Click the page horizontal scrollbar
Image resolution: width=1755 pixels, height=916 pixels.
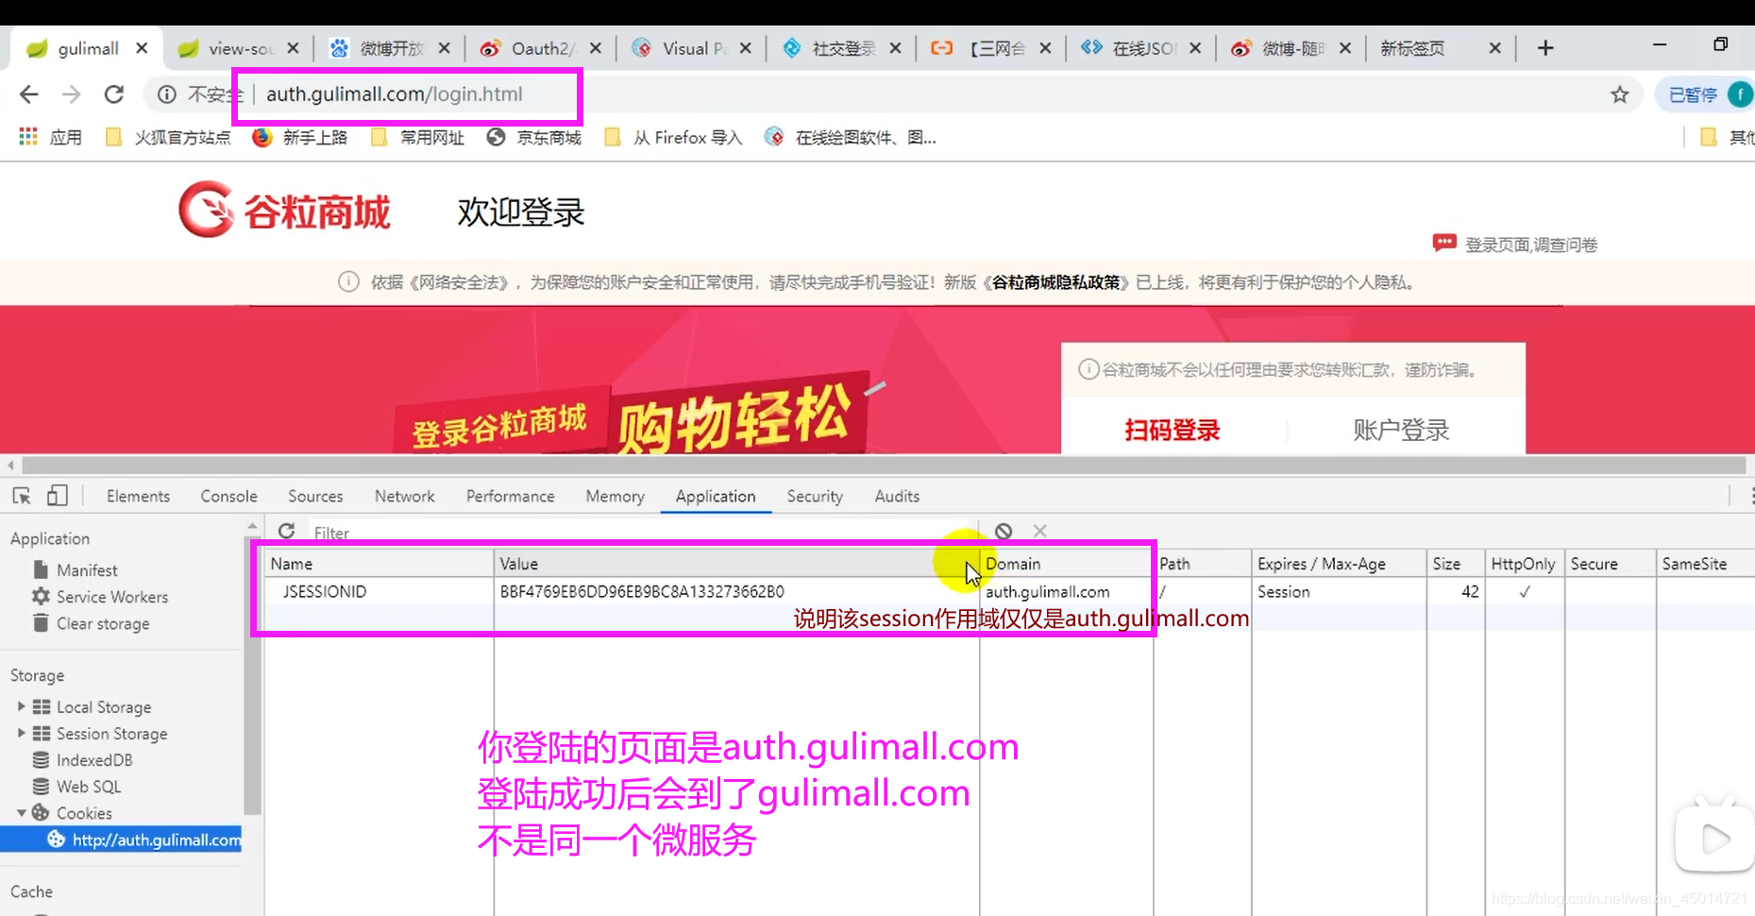884,465
